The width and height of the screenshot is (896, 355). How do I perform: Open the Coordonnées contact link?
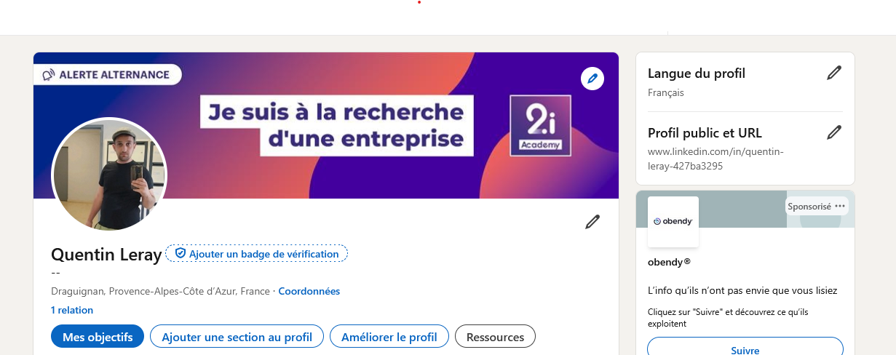tap(309, 291)
